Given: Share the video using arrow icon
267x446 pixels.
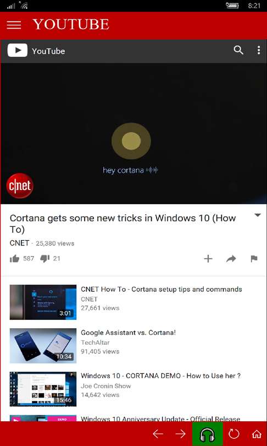Looking at the screenshot, I should 231,259.
